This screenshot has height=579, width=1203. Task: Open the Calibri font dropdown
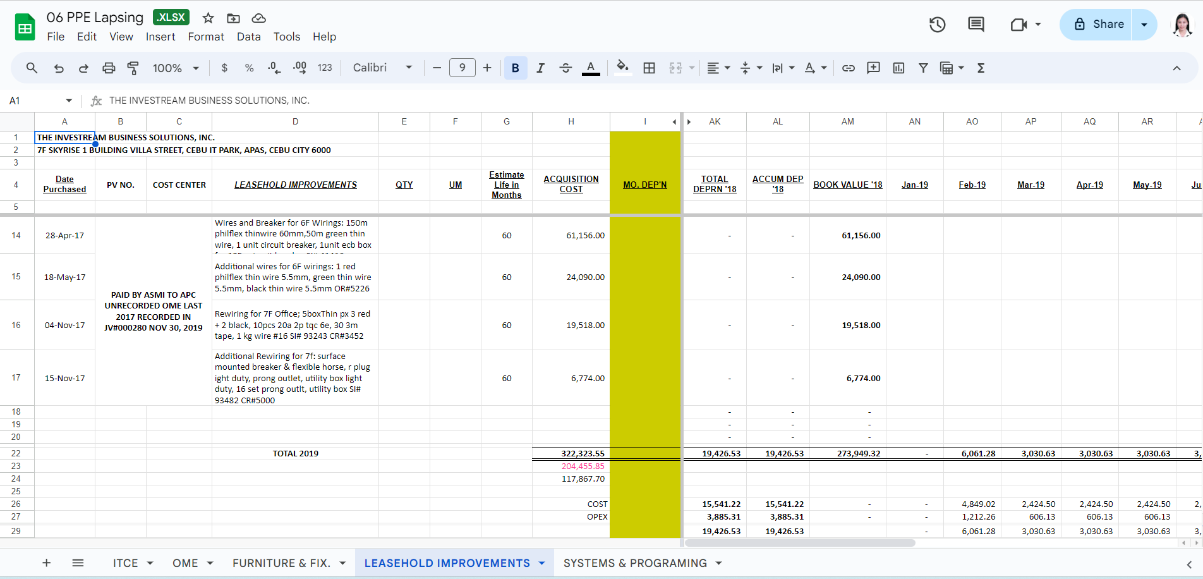pos(382,68)
